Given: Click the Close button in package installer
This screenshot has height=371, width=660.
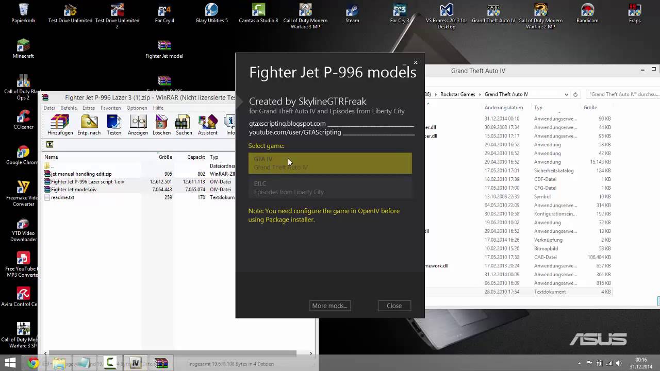Looking at the screenshot, I should 394,306.
